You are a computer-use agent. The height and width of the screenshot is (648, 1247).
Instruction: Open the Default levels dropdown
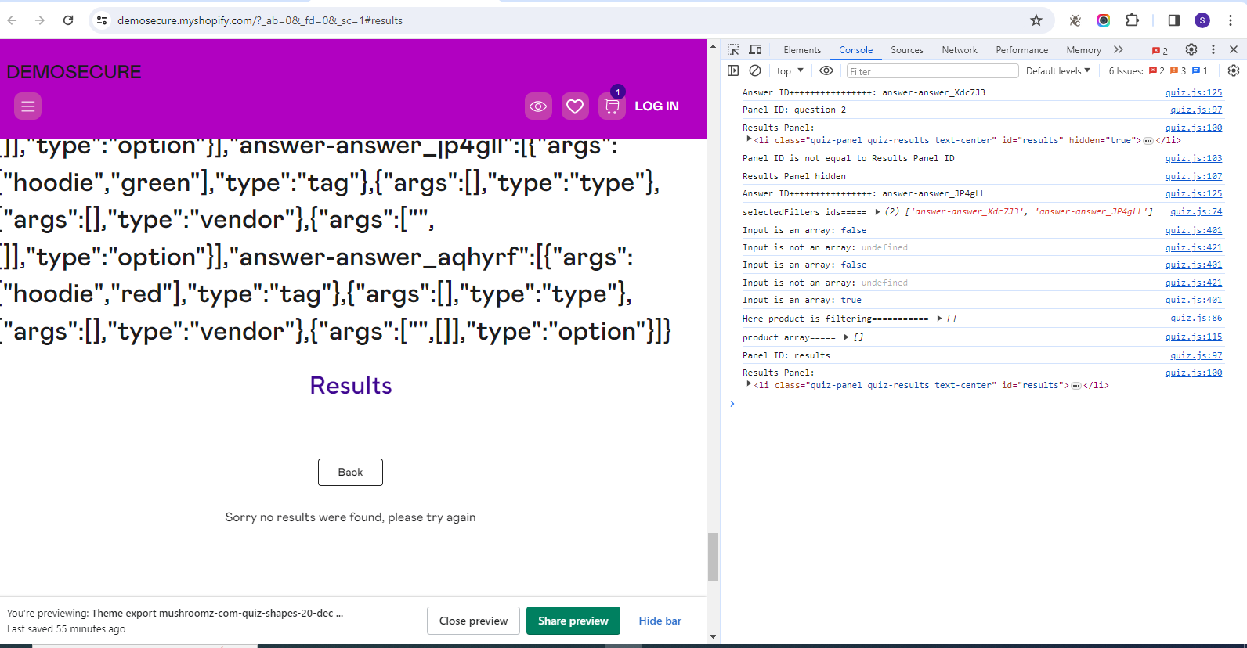[x=1057, y=71]
